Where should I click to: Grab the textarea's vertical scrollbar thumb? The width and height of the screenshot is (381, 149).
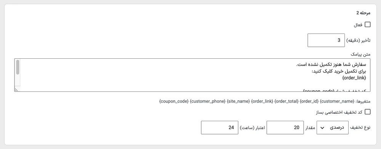click(18, 67)
